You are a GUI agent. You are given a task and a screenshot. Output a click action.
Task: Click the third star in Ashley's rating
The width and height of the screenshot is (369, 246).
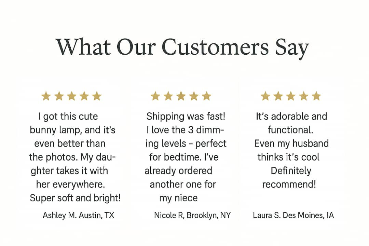tap(71, 96)
